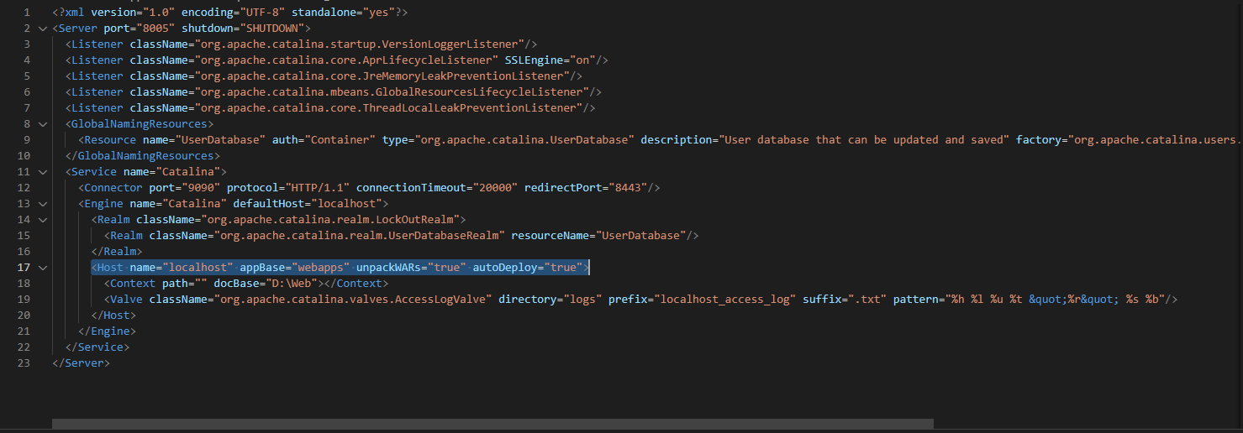Click the closing GlobalNamingResources tag on line 10
The image size is (1243, 433).
click(143, 155)
